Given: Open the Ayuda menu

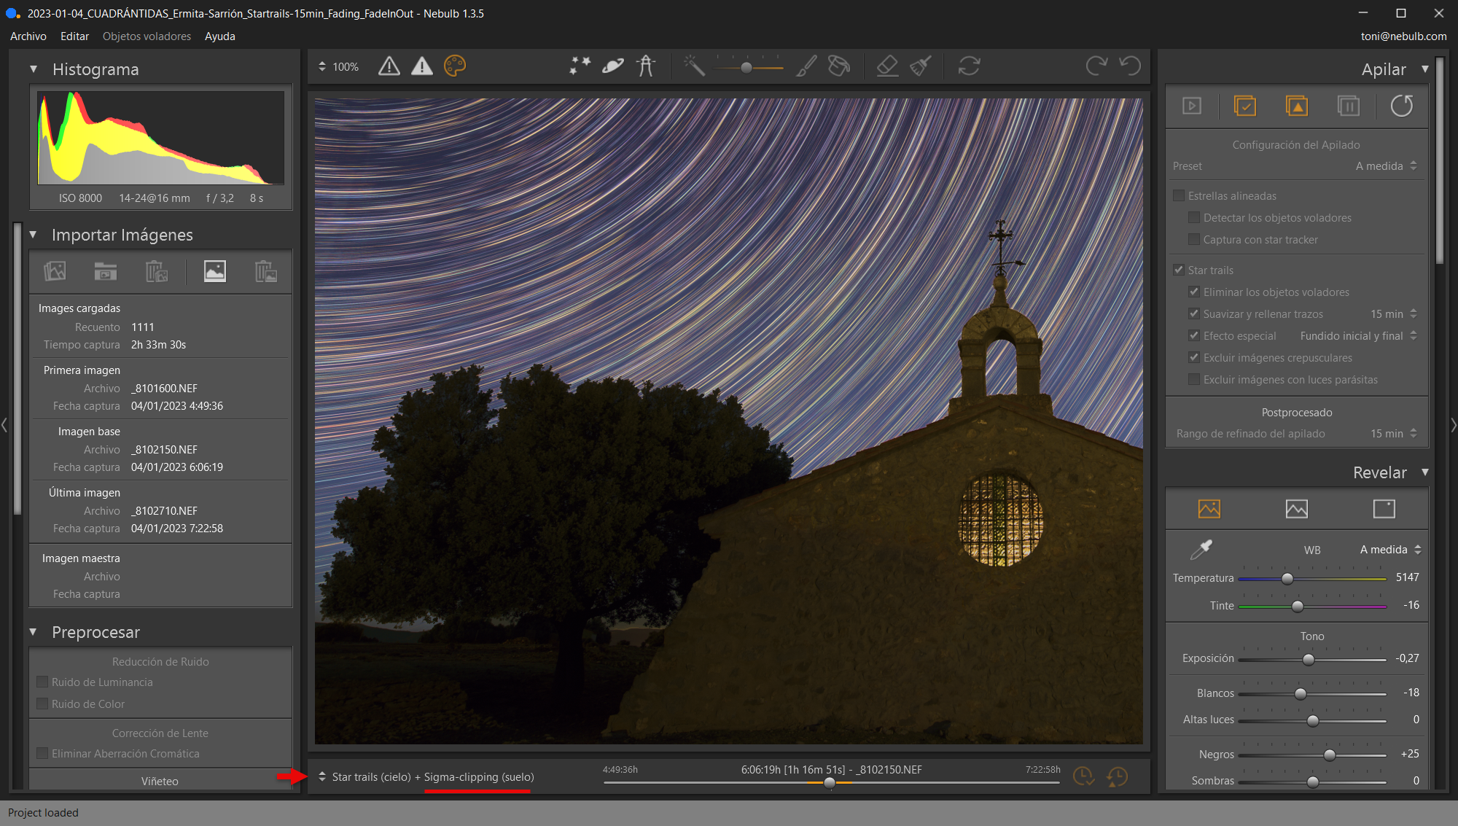Looking at the screenshot, I should click(219, 36).
